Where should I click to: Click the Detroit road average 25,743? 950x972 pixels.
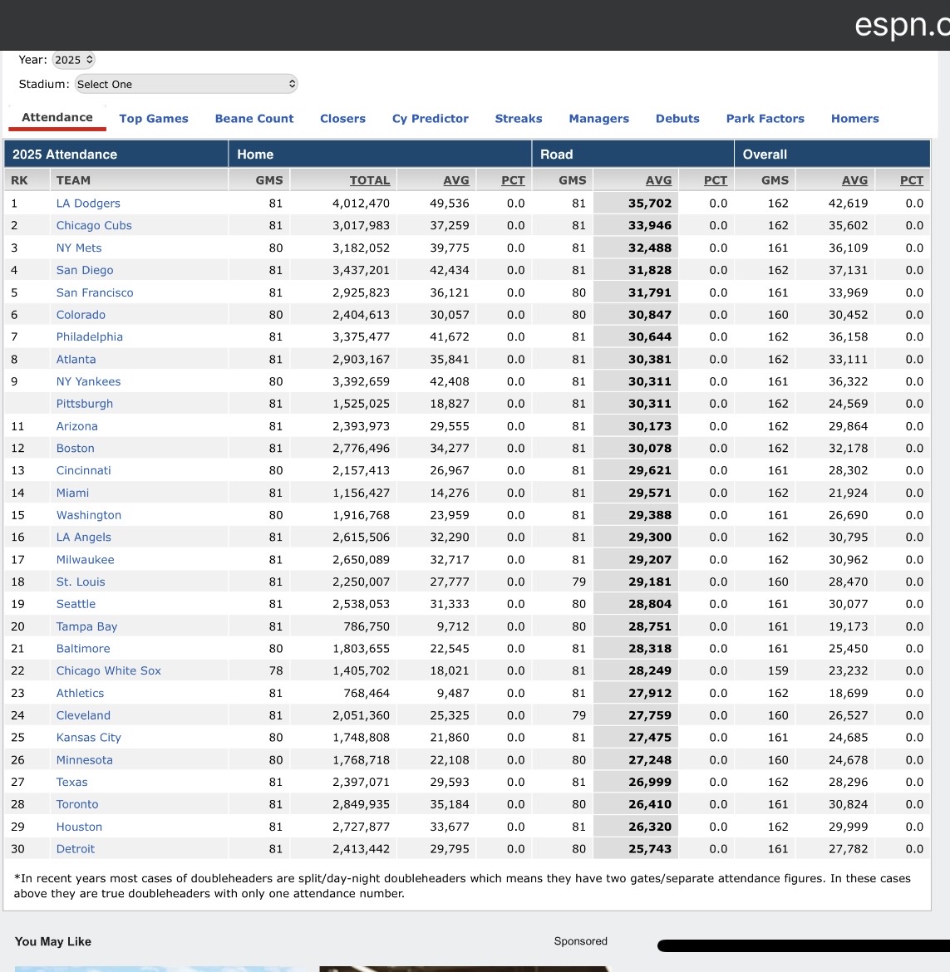[650, 849]
